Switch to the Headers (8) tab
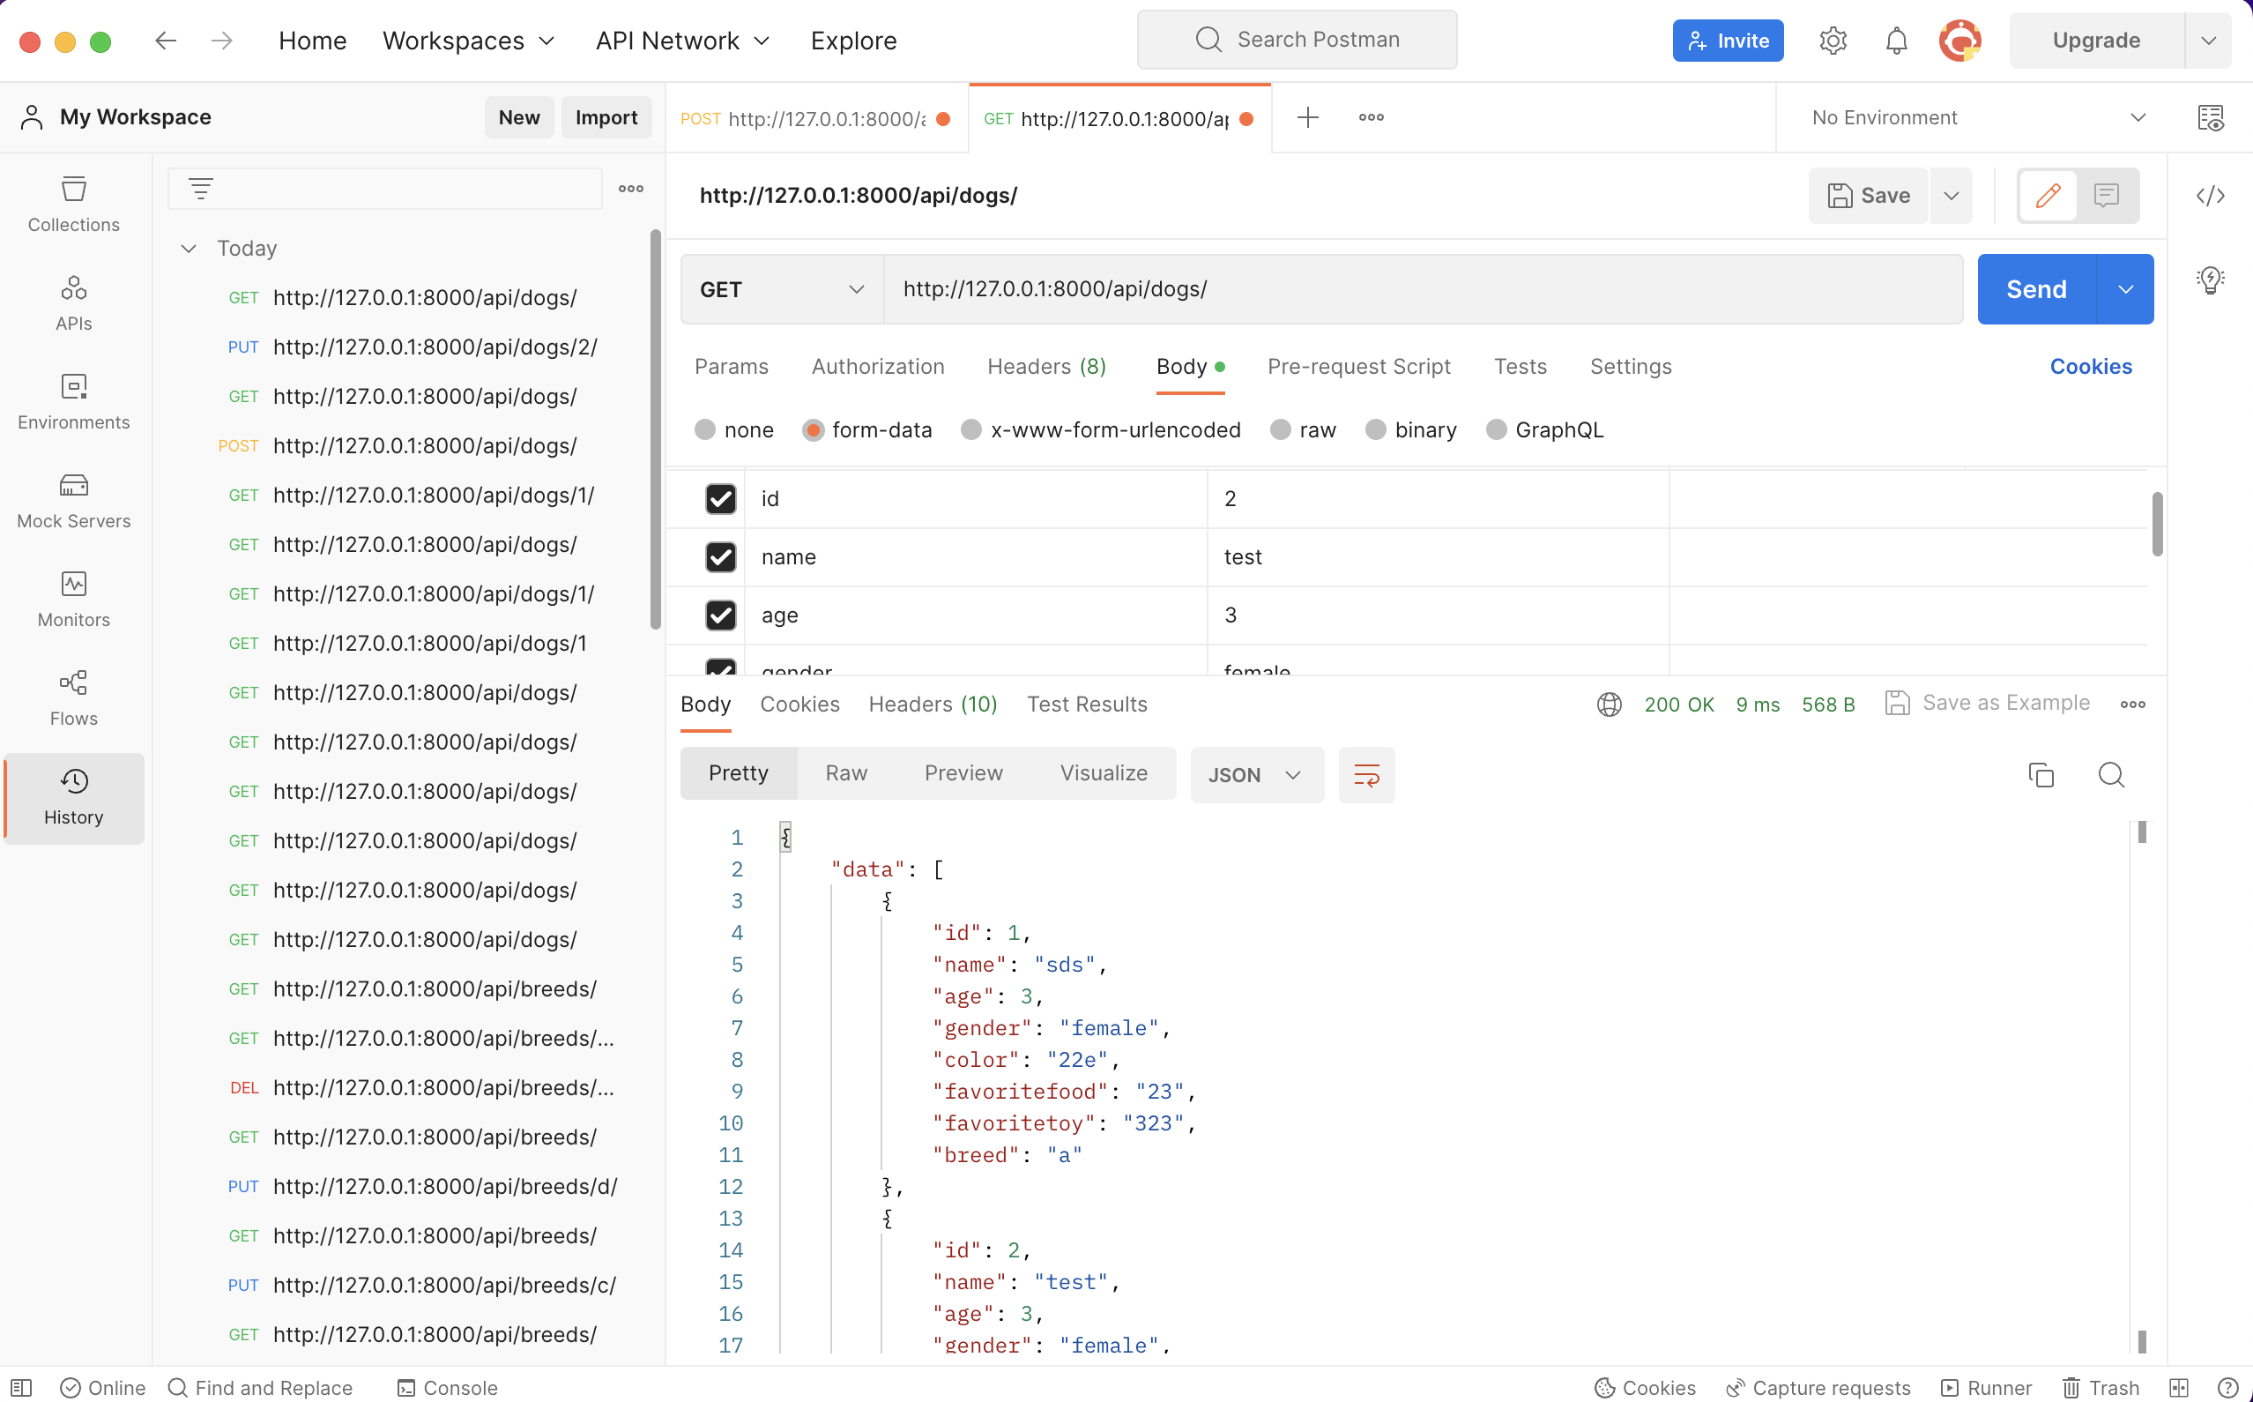This screenshot has width=2253, height=1402. tap(1045, 366)
